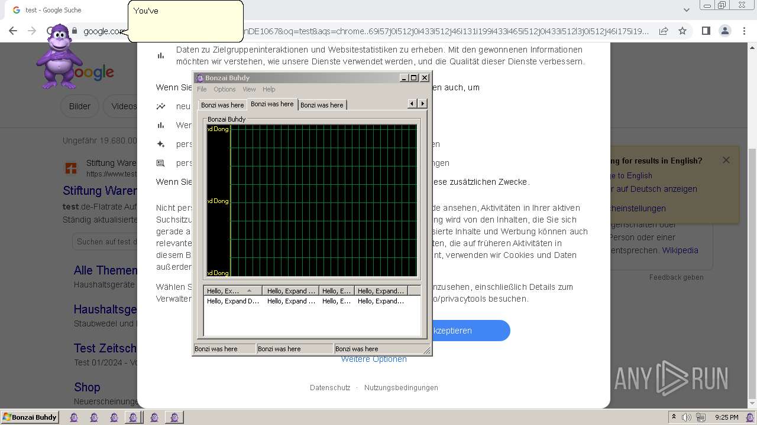Open the File menu in Bonzai Buhdy
757x425 pixels.
coord(202,89)
